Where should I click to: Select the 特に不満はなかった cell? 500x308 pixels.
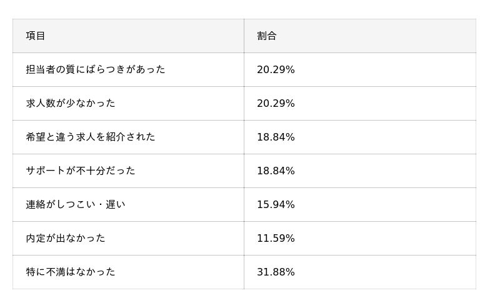click(71, 272)
